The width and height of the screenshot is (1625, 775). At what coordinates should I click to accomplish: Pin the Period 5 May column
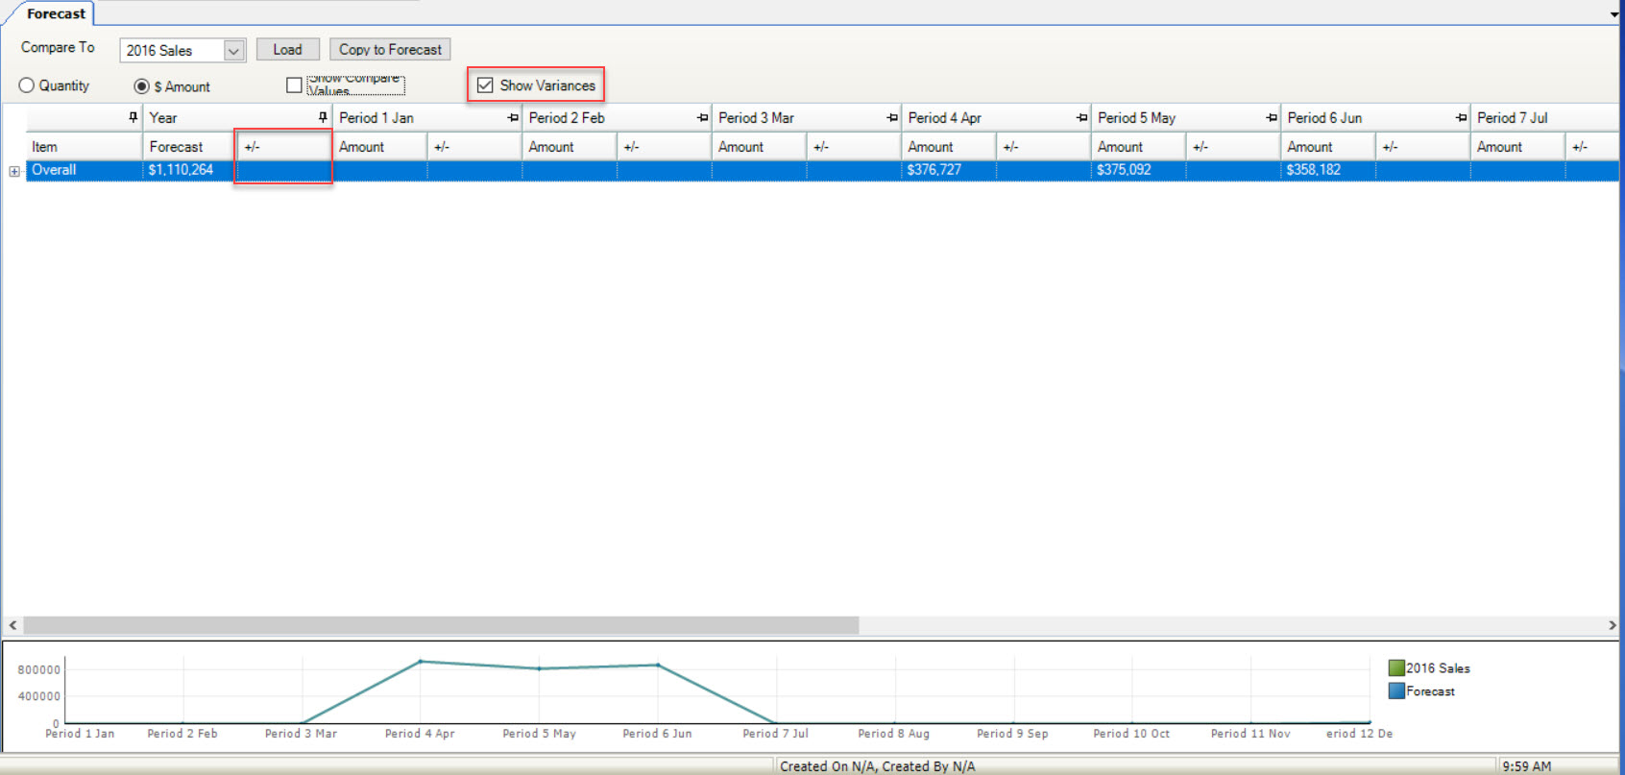pos(1272,117)
